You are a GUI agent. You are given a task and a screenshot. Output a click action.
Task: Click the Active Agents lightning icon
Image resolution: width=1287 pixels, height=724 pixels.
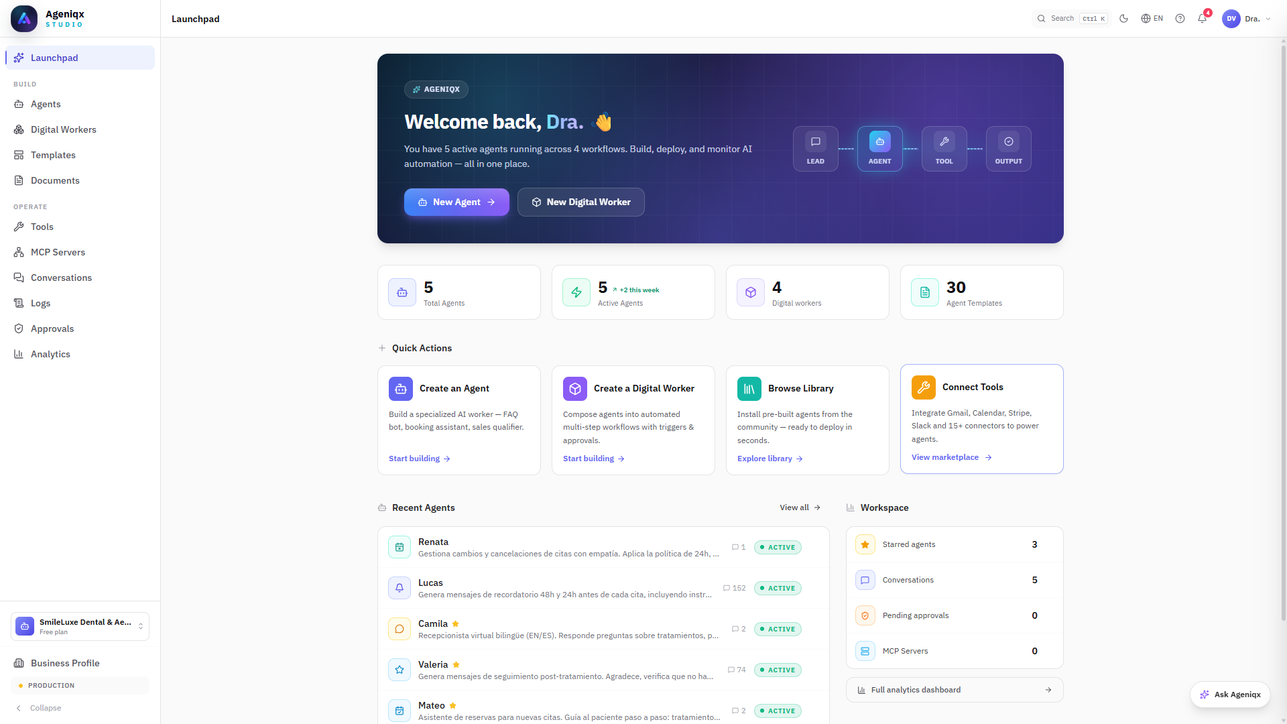[576, 292]
